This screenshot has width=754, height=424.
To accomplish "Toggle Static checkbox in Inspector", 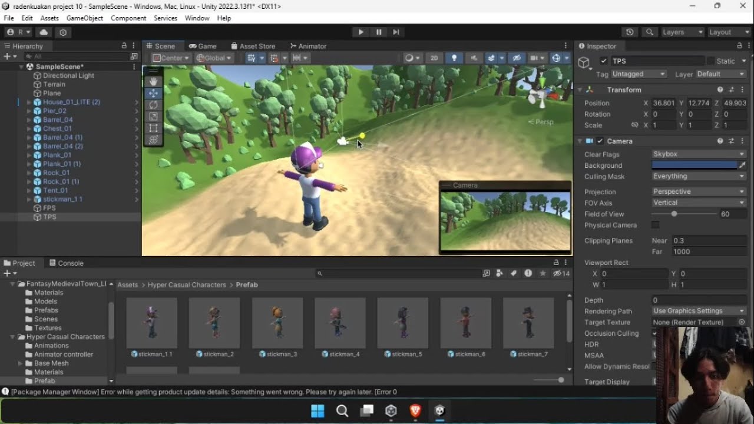I will (x=710, y=61).
